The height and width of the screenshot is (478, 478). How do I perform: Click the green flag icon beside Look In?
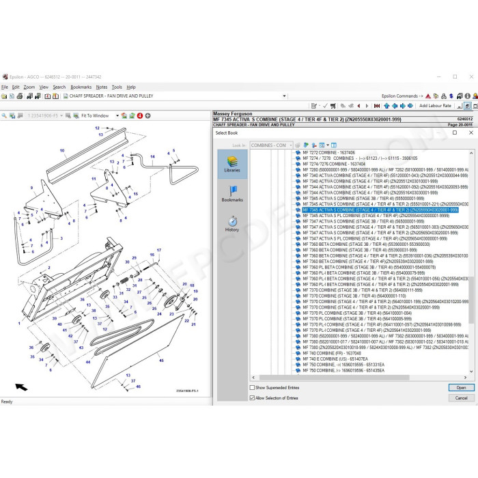(306, 145)
